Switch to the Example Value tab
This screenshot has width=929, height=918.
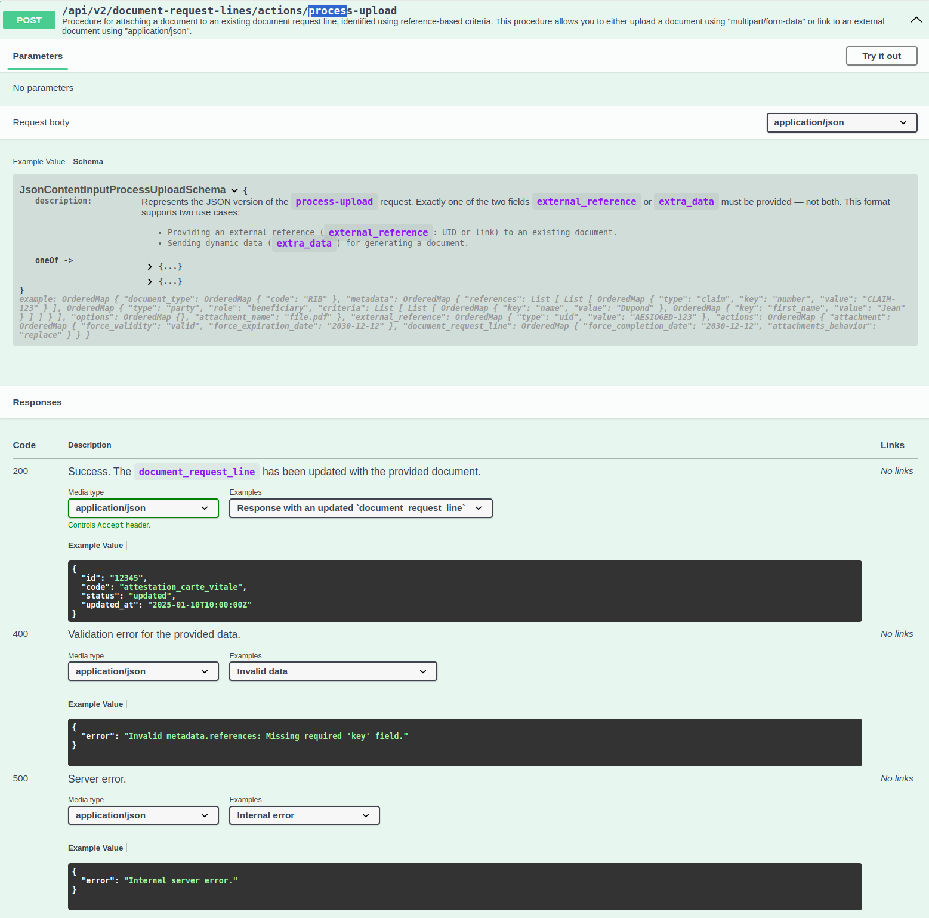click(39, 162)
